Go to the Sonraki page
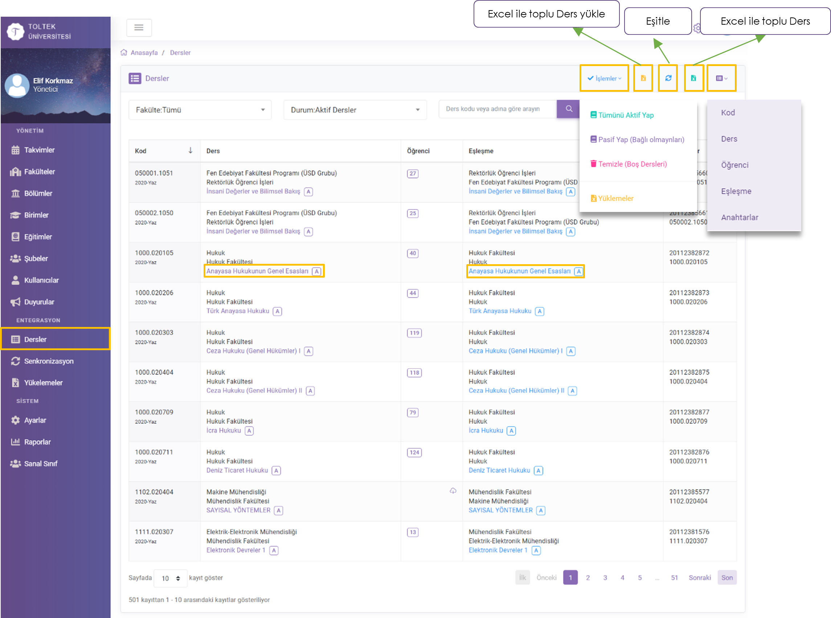Screen dimensions: 831x618 click(x=699, y=578)
